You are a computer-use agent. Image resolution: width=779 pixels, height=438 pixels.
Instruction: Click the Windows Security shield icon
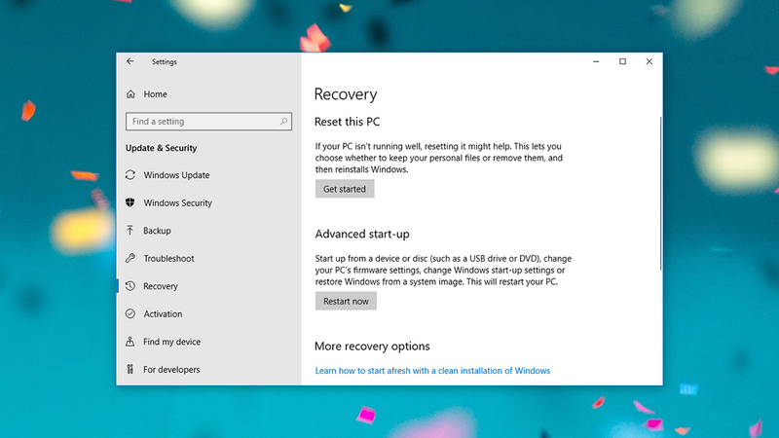click(130, 202)
